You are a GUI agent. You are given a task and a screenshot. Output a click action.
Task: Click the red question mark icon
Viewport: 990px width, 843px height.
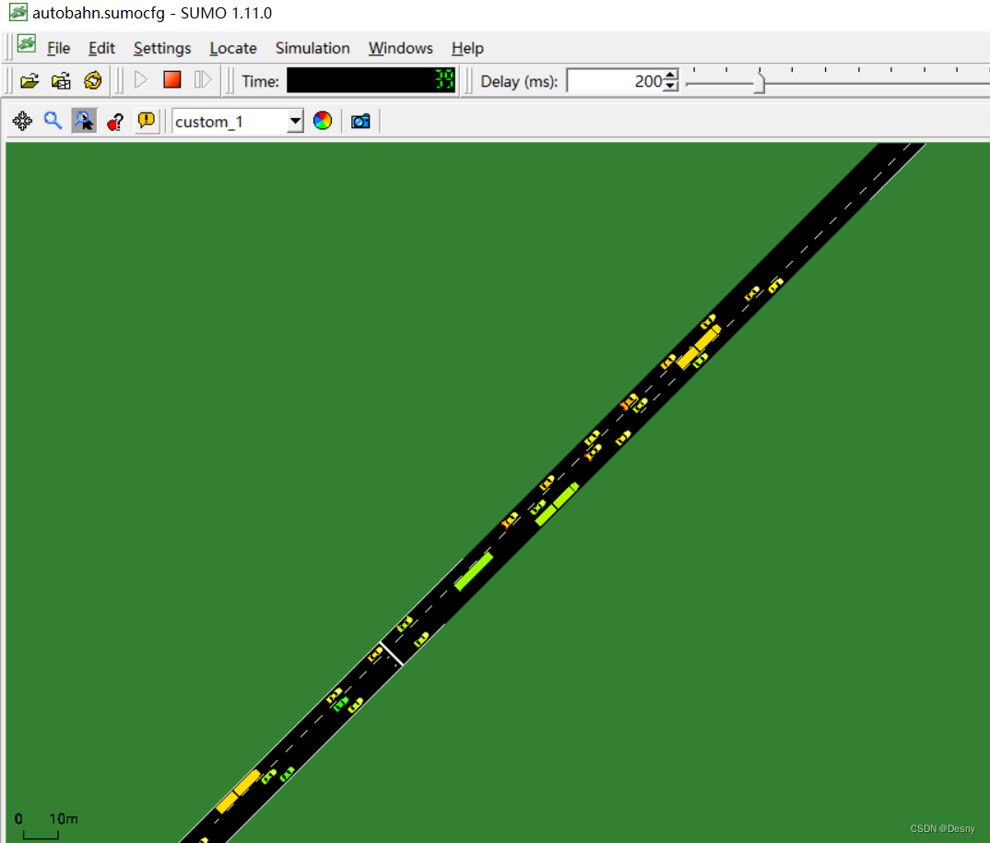pos(115,121)
